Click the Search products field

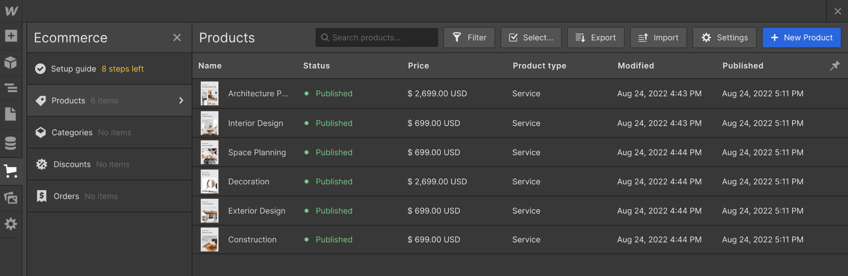(x=377, y=38)
